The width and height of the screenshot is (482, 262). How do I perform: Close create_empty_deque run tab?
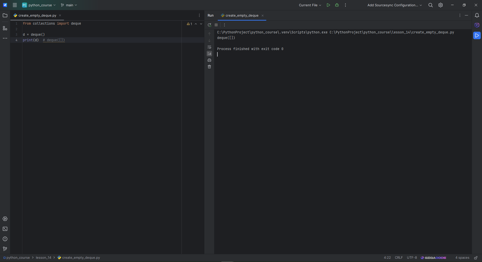(262, 15)
